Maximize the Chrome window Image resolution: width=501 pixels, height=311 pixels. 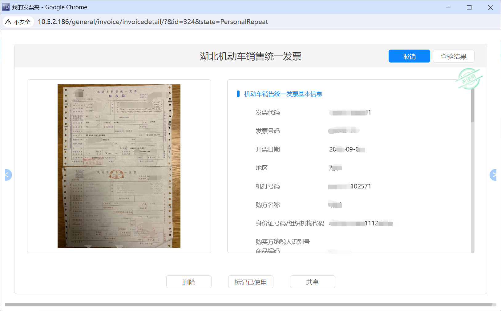coord(469,7)
